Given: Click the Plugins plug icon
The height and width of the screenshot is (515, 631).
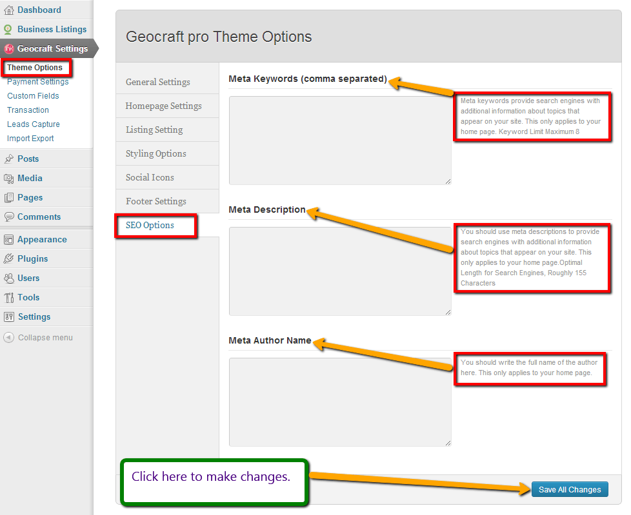Looking at the screenshot, I should pyautogui.click(x=8, y=258).
